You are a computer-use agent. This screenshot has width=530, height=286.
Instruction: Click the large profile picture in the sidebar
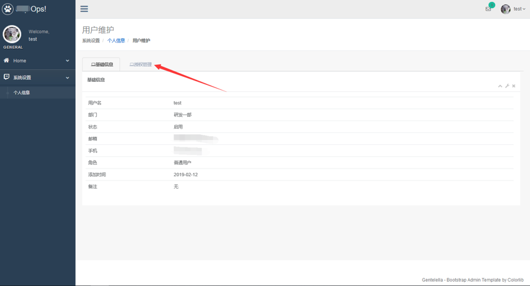(12, 34)
